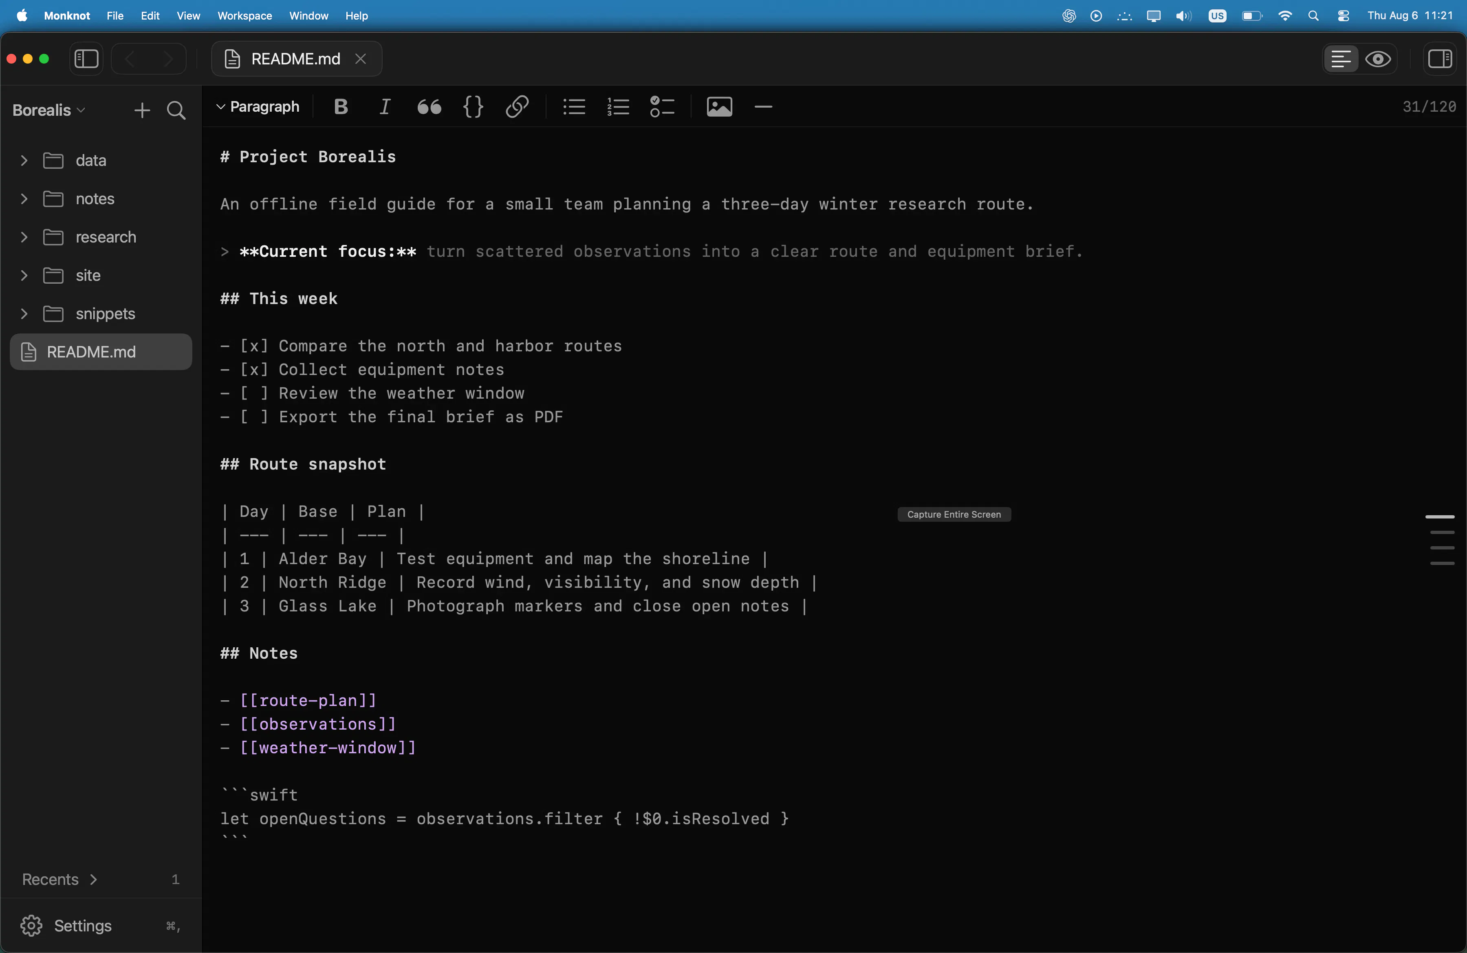Open the Window menu
The width and height of the screenshot is (1467, 953).
click(x=309, y=16)
